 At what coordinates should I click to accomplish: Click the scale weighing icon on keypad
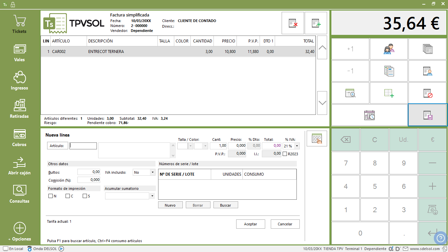tap(433, 210)
